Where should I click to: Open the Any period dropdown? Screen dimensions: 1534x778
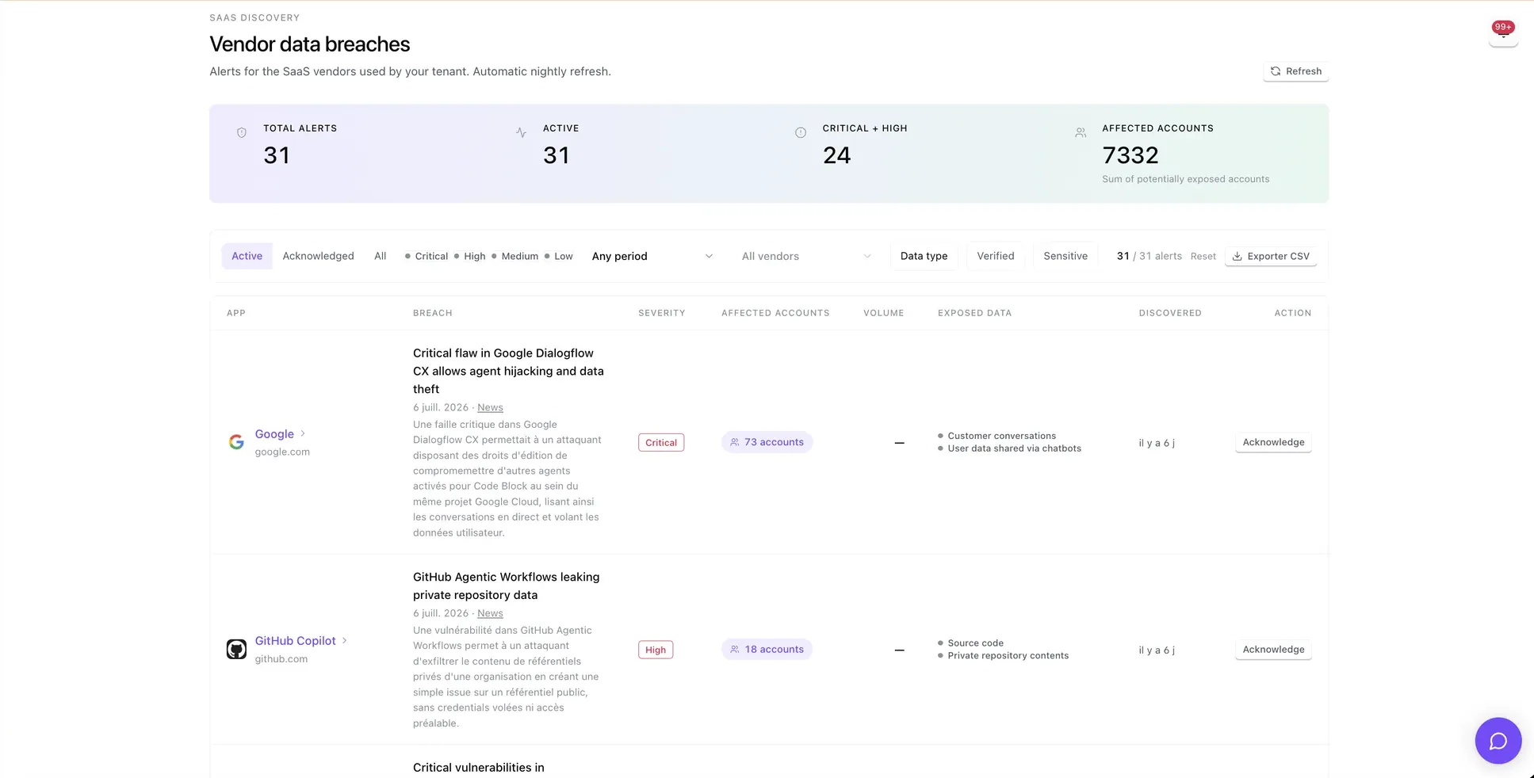point(652,256)
